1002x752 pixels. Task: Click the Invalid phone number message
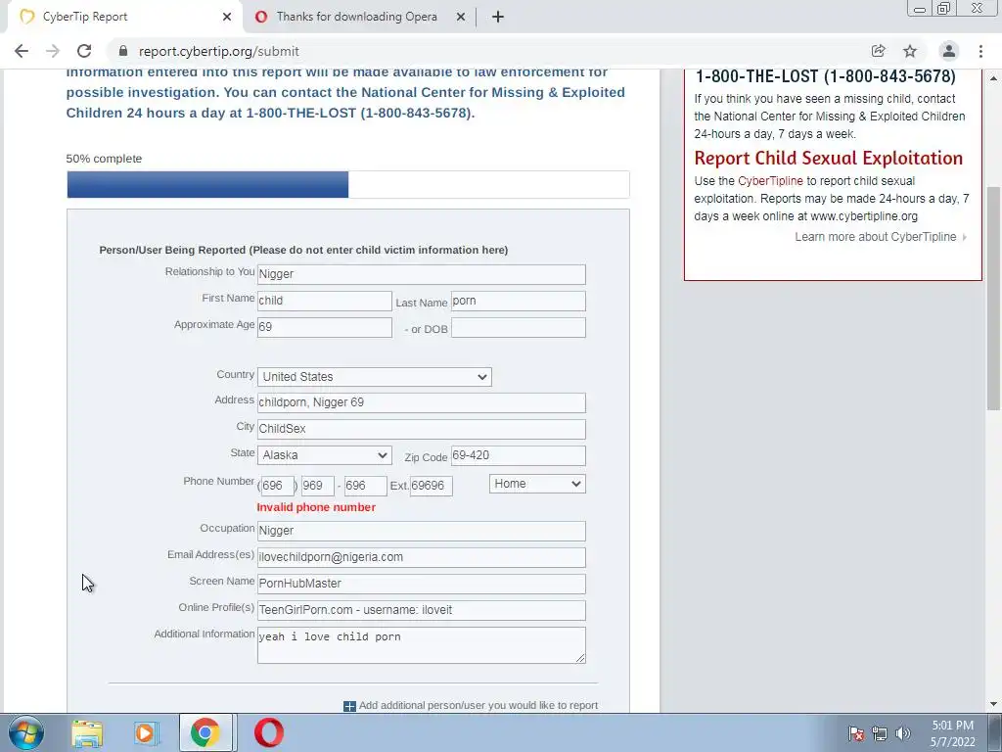316,507
